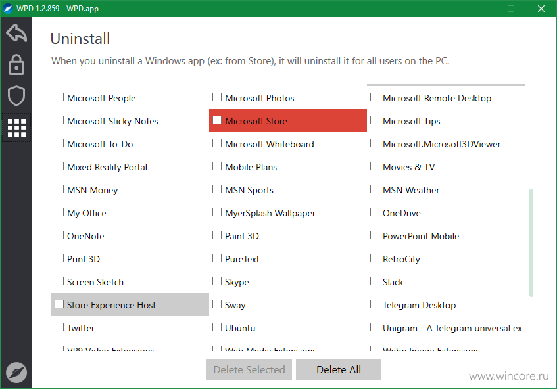Check the MSN Sports checkbox
The image size is (557, 389).
(x=217, y=189)
